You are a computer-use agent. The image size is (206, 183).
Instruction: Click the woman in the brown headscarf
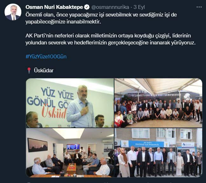123,162
